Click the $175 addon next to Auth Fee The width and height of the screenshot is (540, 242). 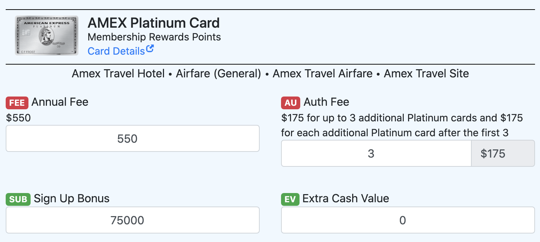(503, 153)
